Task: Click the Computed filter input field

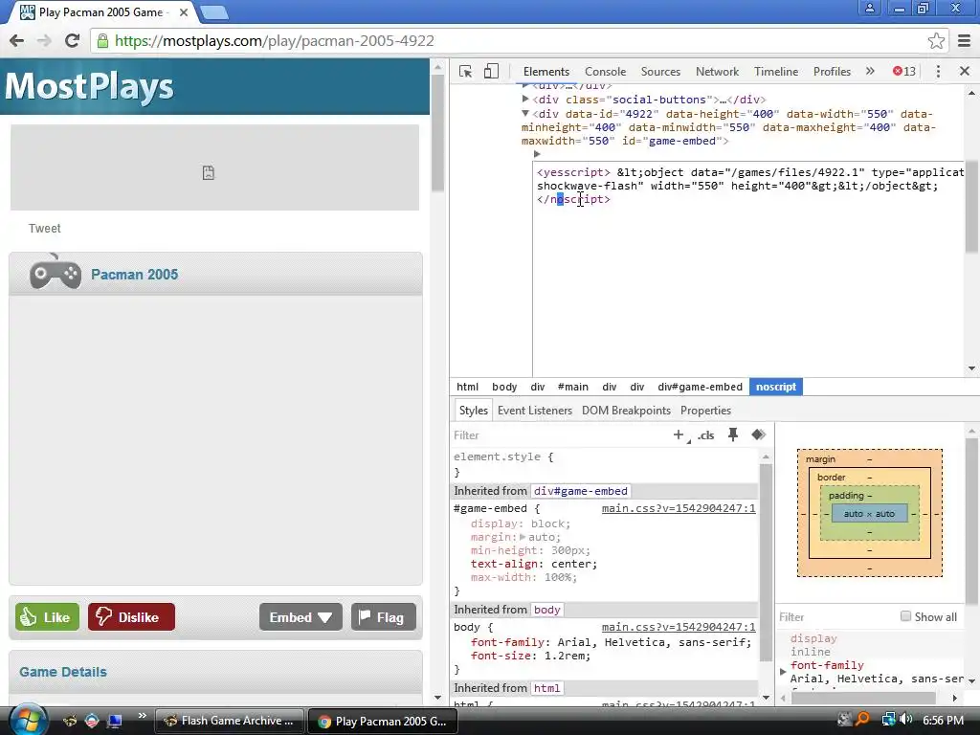Action: click(x=835, y=617)
